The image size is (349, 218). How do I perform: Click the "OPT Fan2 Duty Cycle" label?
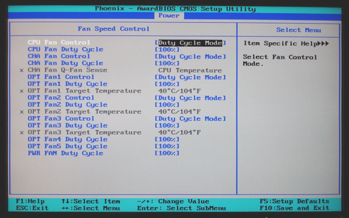(x=67, y=105)
